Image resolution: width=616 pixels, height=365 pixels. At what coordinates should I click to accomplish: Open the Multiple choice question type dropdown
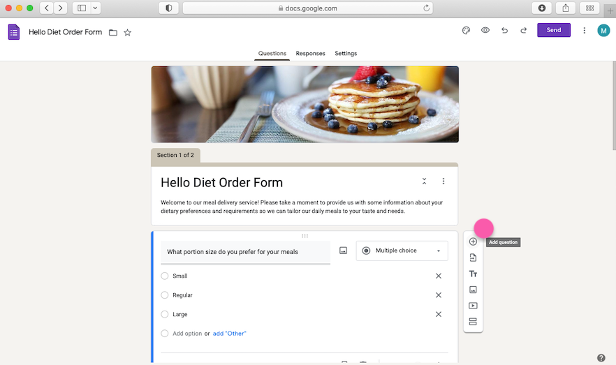402,251
